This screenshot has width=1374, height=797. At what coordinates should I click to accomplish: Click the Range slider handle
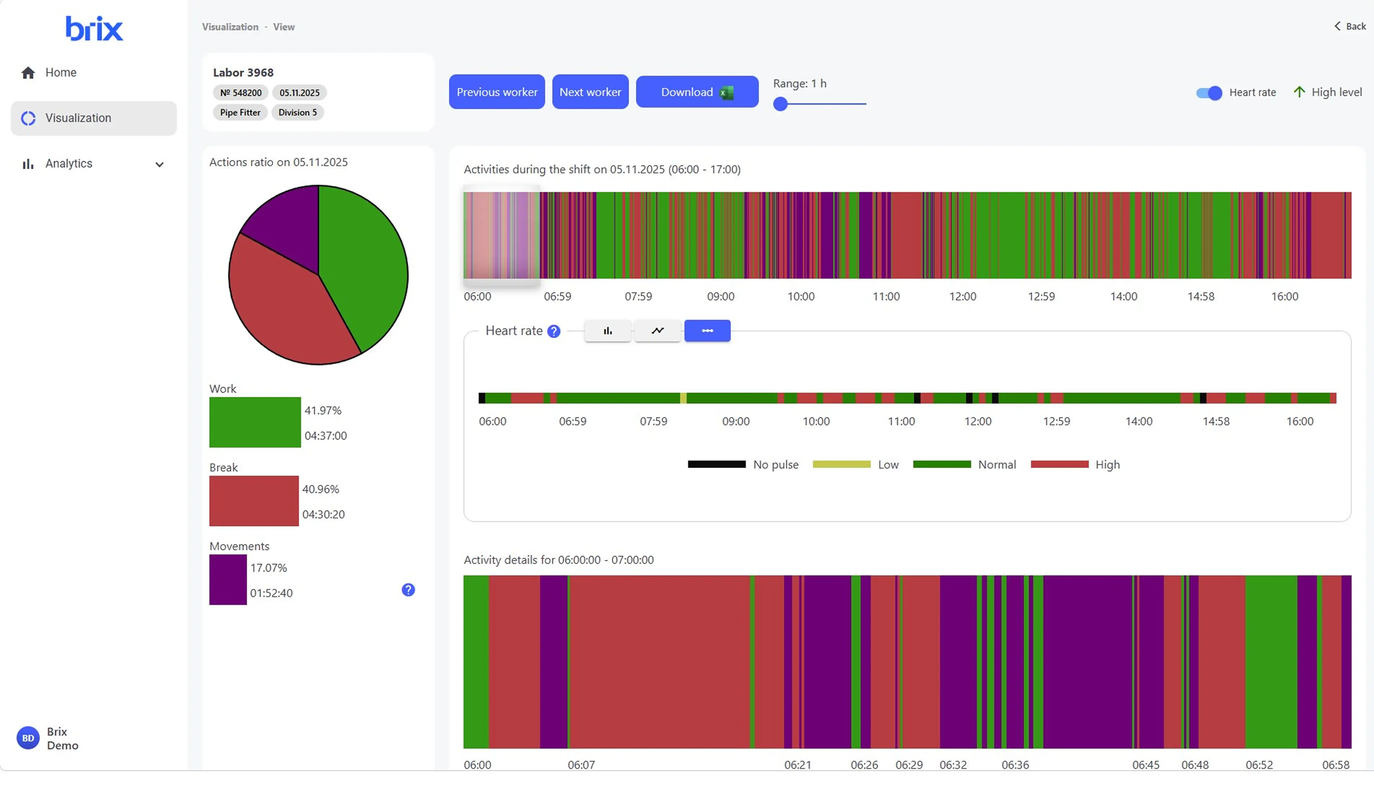[780, 104]
